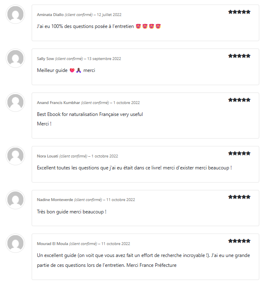Click Nadine Monteverde's profile avatar
The width and height of the screenshot is (265, 287).
[16, 199]
